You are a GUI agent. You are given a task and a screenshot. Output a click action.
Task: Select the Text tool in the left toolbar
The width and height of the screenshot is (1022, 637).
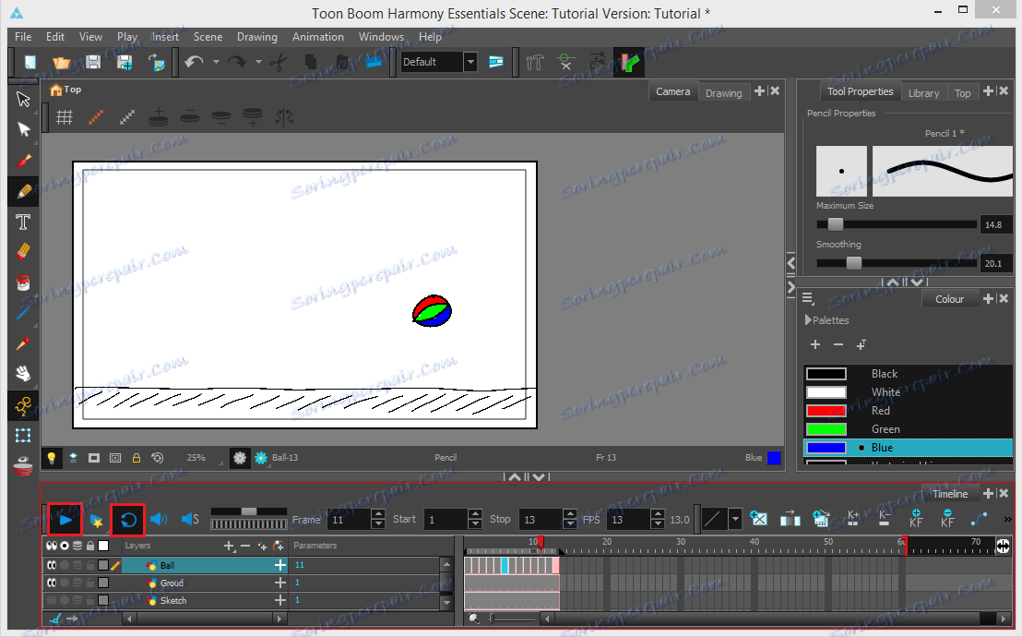tap(24, 222)
